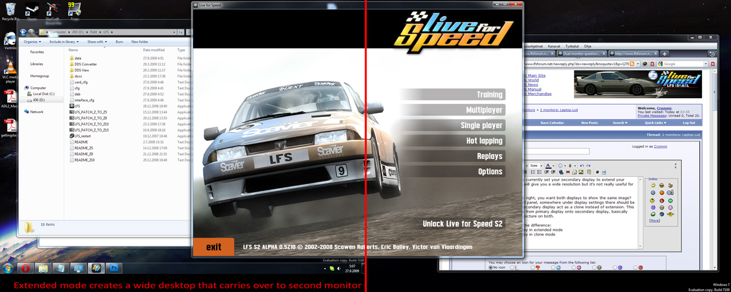731x292 pixels.
Task: Click the Google search box in Opera
Action: [681, 64]
